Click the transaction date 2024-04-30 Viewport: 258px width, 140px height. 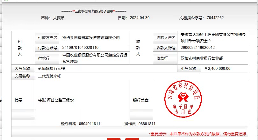click(140, 18)
